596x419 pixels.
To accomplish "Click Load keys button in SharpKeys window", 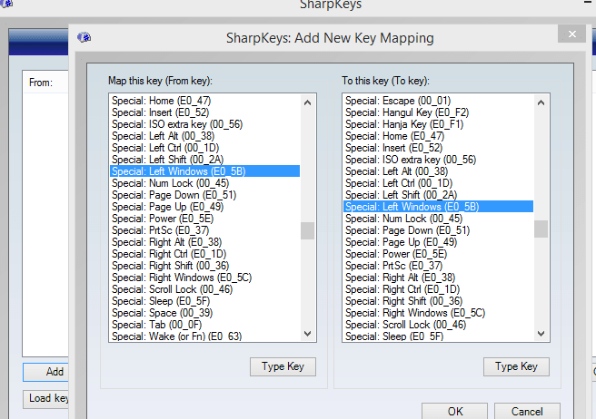I will coord(46,398).
